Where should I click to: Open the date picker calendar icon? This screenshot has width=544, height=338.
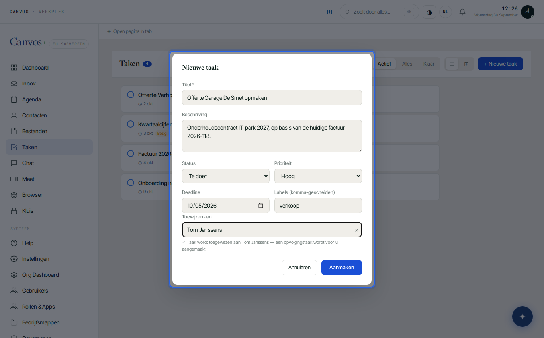point(261,206)
